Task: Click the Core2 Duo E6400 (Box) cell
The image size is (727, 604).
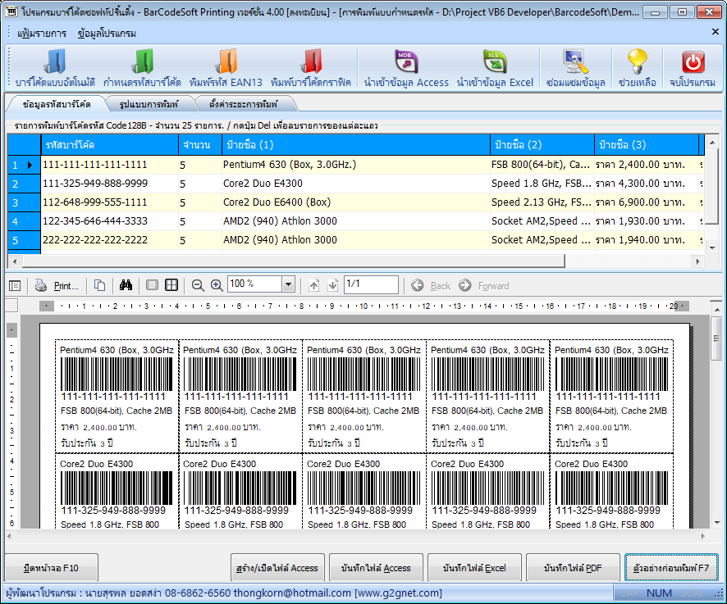Action: [x=356, y=202]
